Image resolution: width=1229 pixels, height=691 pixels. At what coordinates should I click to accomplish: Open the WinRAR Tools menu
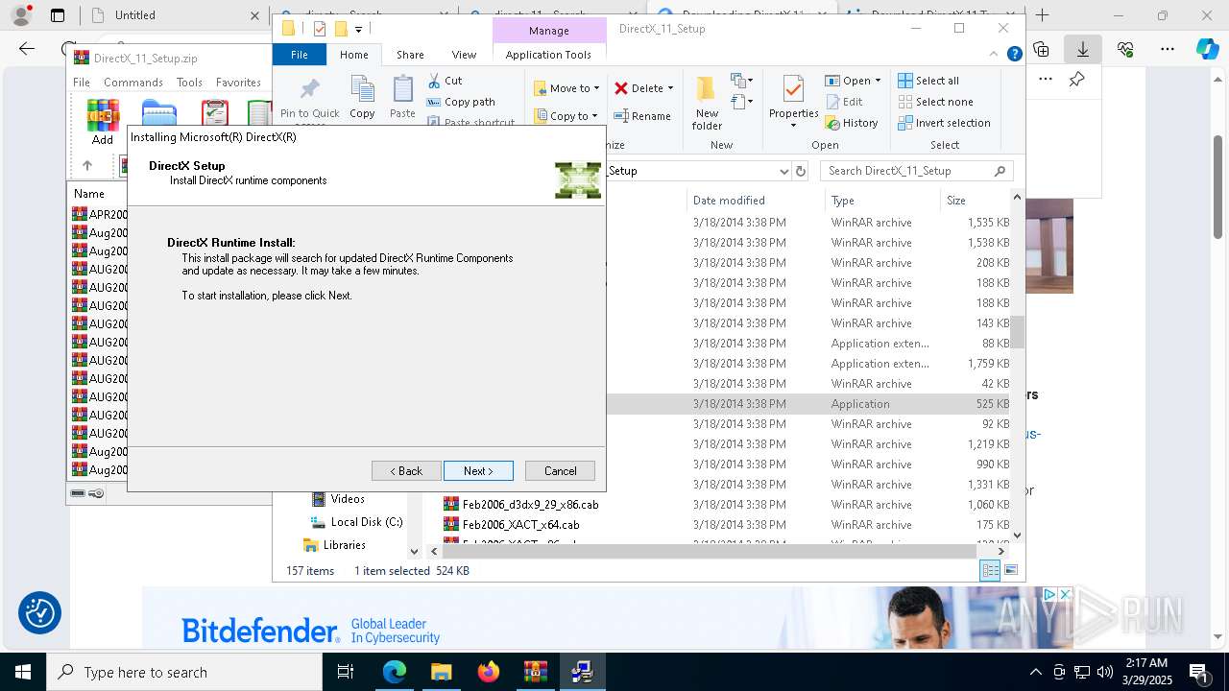point(189,83)
